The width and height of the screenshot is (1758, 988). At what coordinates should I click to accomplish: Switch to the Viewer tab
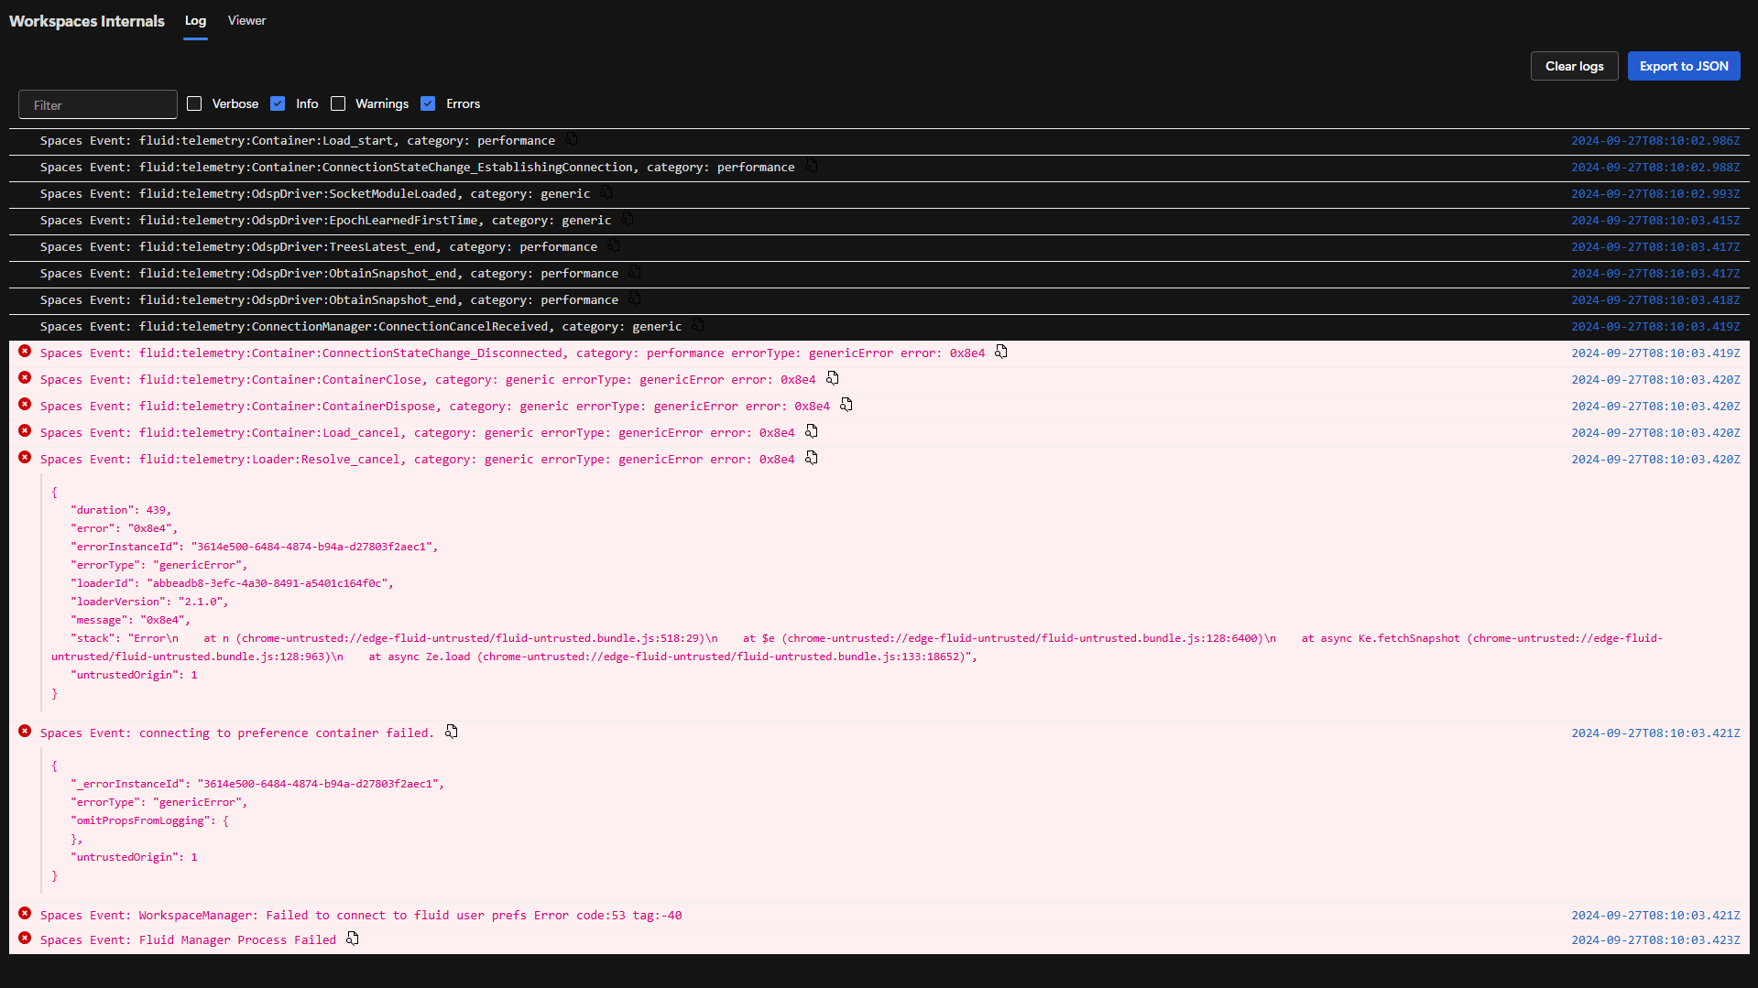pyautogui.click(x=246, y=20)
